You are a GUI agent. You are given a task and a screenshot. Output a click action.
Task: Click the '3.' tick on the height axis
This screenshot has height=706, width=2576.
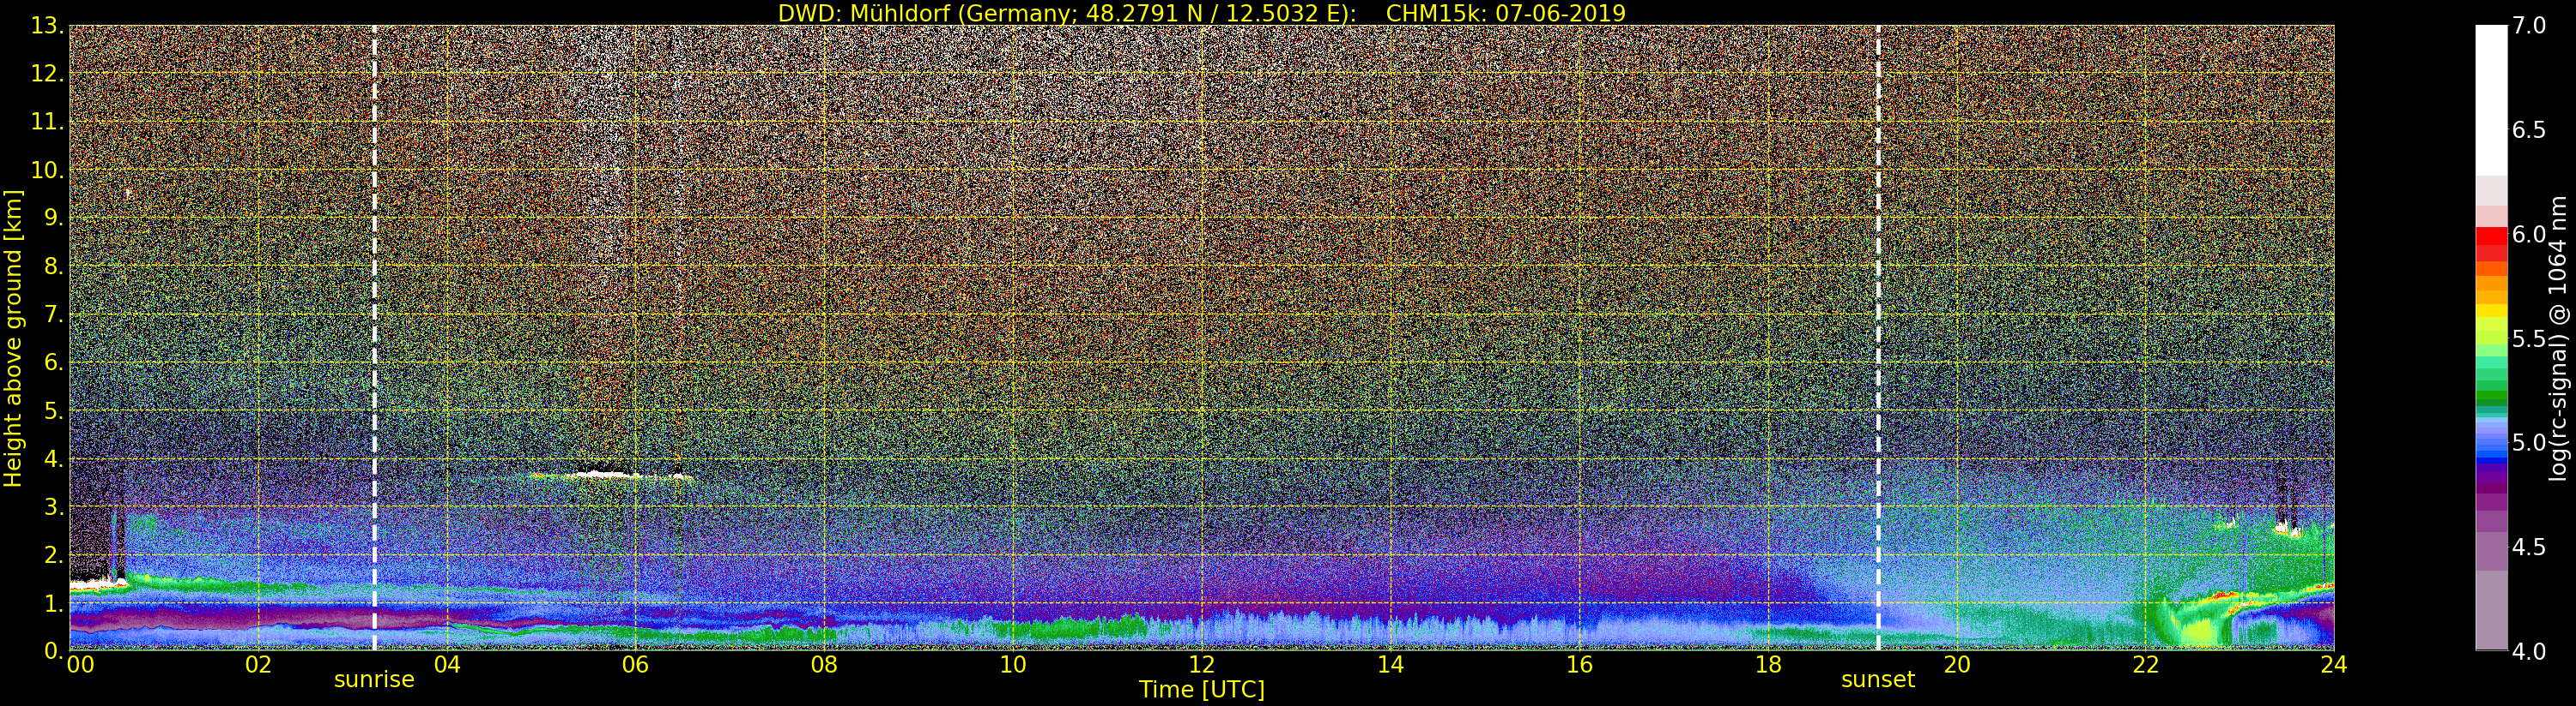54,506
